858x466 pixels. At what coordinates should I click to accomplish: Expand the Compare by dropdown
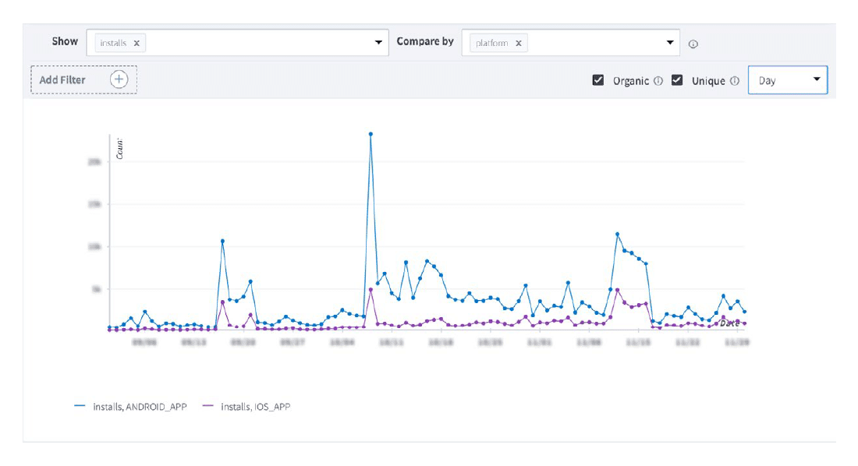tap(668, 43)
